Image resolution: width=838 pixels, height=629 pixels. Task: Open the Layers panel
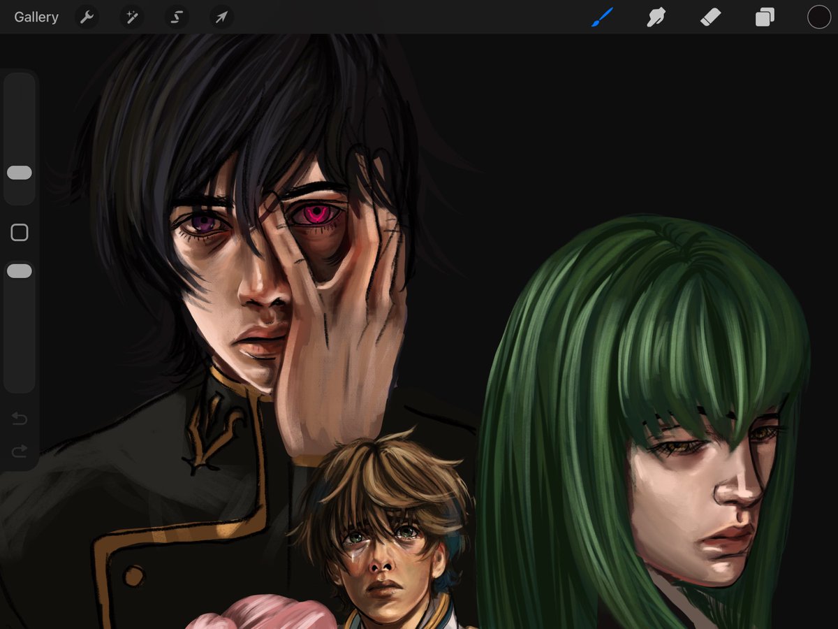tap(763, 17)
